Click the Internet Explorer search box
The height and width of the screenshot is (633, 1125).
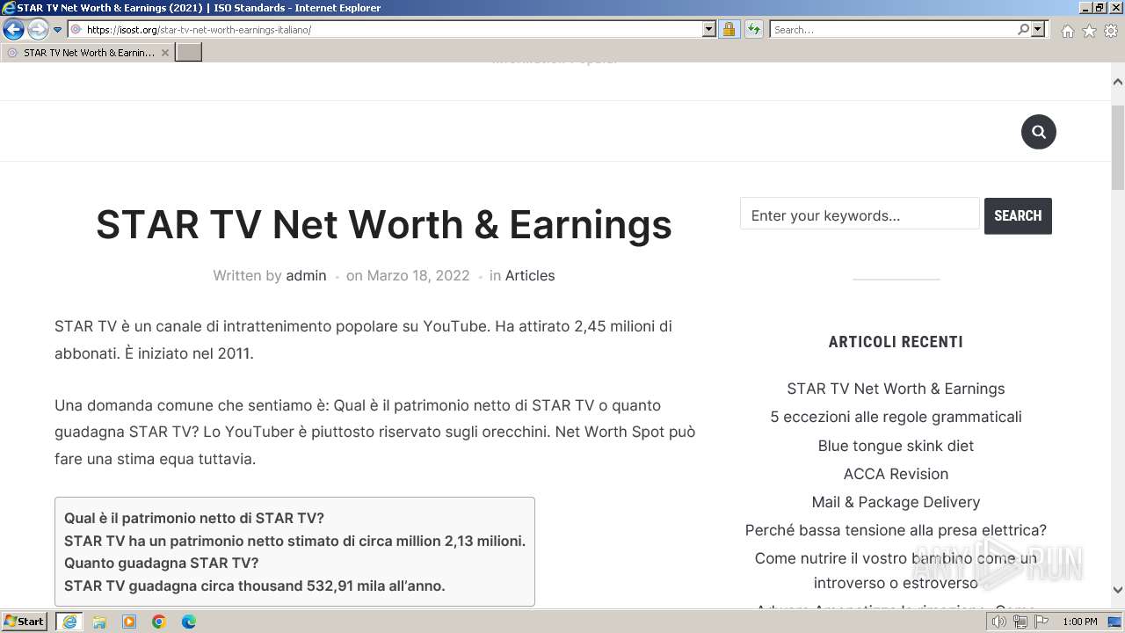[893, 30]
